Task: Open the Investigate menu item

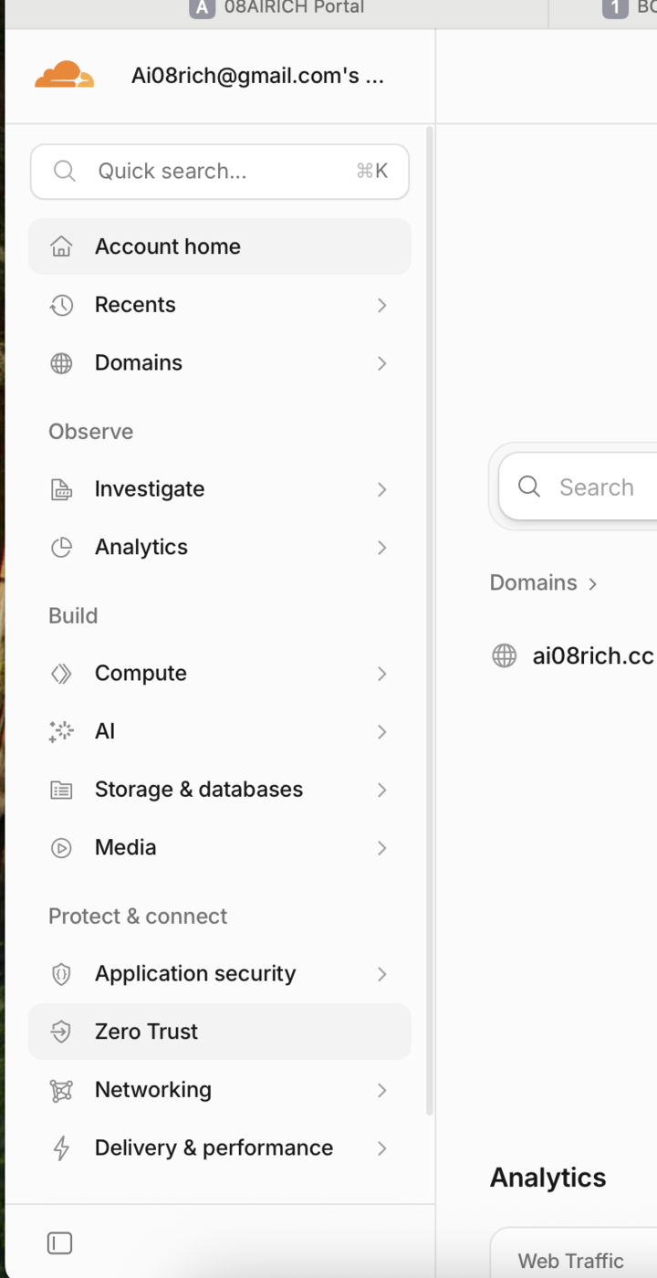Action: pos(220,489)
